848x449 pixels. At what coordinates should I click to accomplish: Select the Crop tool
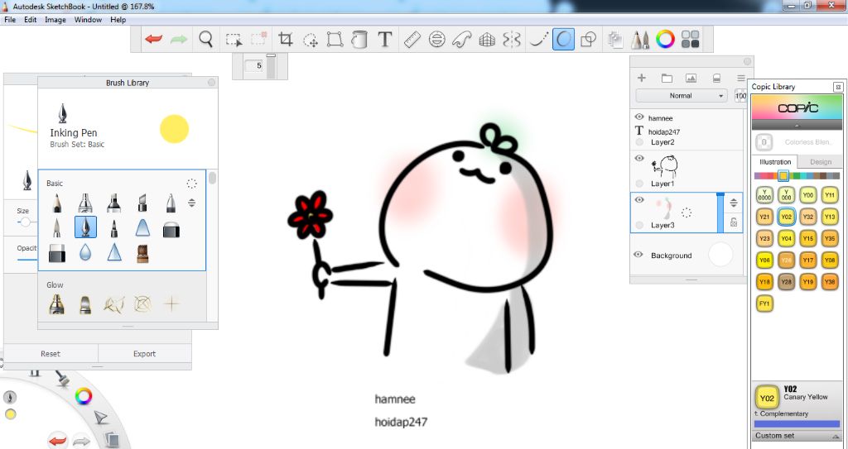click(x=285, y=40)
